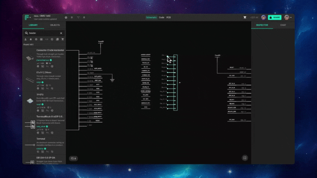Viewport: 317px width, 178px height.
Task: Click first icon under 01x14 2.54mm
Action: click(38, 89)
